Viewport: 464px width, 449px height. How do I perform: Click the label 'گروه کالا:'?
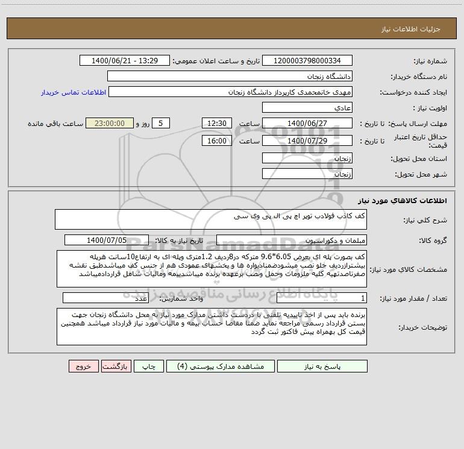click(433, 240)
